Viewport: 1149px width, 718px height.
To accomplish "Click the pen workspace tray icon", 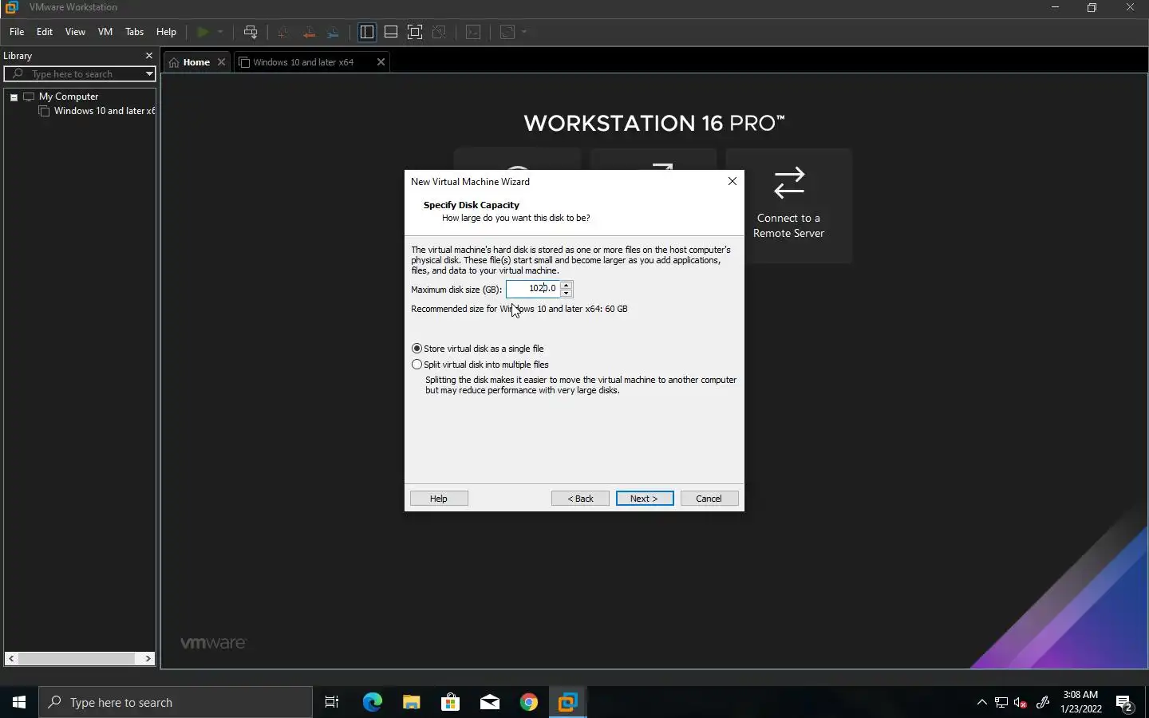I will click(x=1042, y=702).
